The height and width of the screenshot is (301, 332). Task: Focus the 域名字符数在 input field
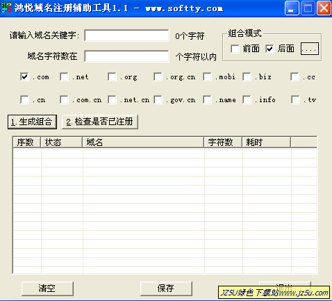click(x=126, y=56)
